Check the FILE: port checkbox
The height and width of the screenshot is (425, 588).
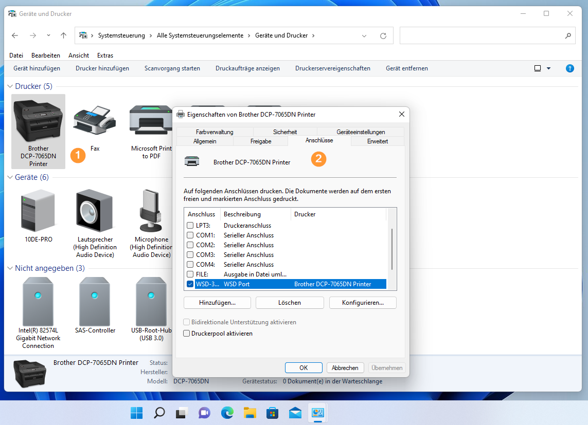coord(190,274)
